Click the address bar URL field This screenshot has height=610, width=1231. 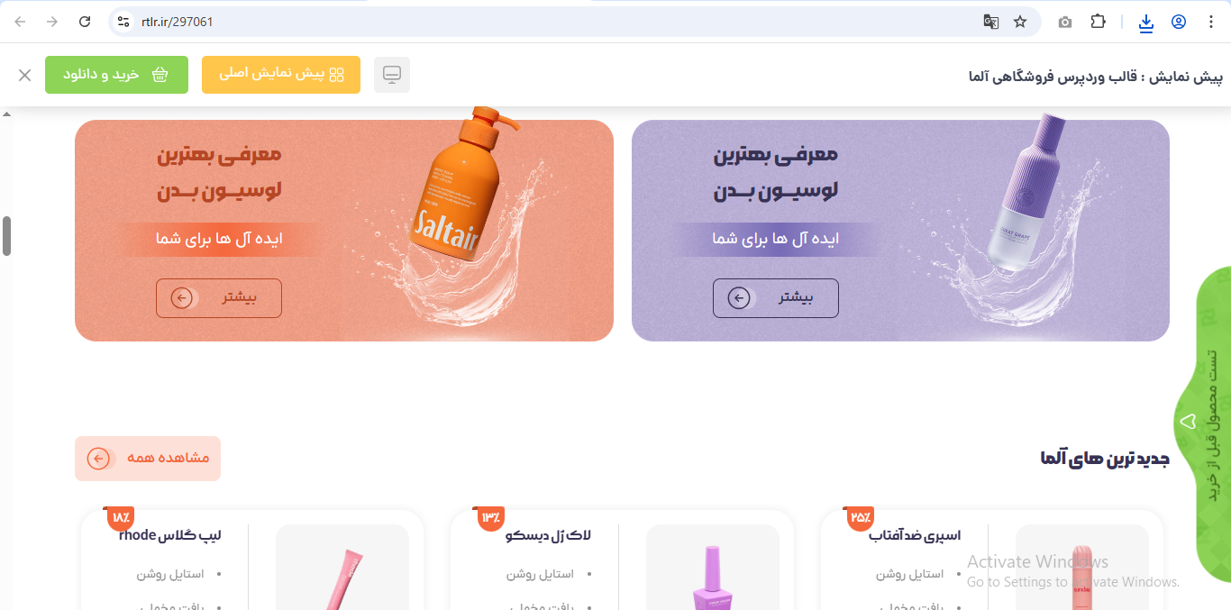tap(559, 22)
